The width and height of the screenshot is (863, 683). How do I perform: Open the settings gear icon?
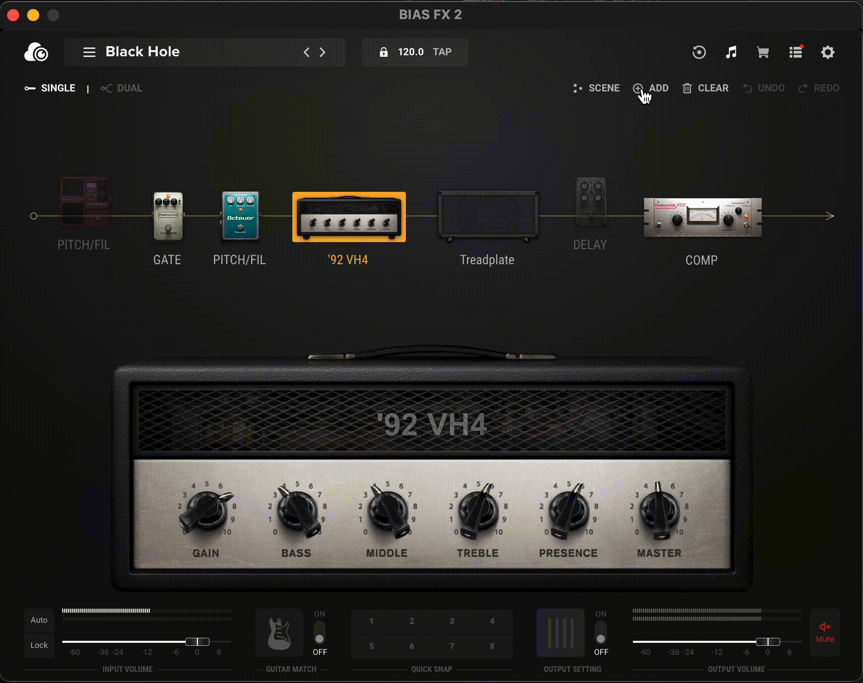point(827,52)
